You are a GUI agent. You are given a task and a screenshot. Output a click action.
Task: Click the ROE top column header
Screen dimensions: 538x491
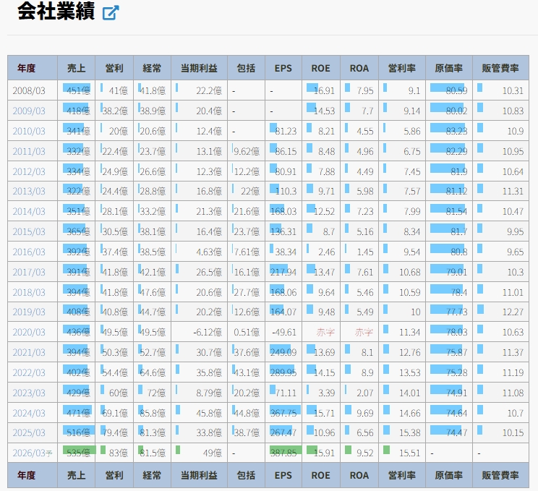click(x=321, y=68)
